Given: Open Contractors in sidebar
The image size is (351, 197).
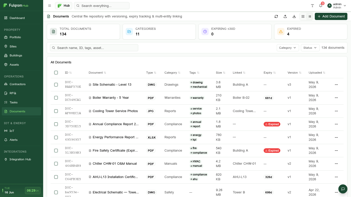Looking at the screenshot, I should pyautogui.click(x=22, y=84).
